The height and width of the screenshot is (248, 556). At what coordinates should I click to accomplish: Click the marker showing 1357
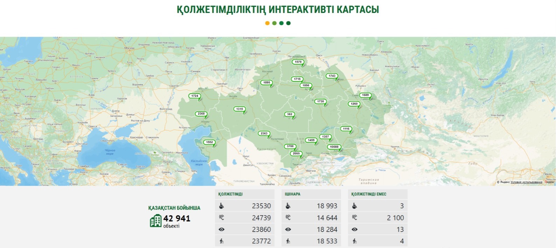[325, 137]
